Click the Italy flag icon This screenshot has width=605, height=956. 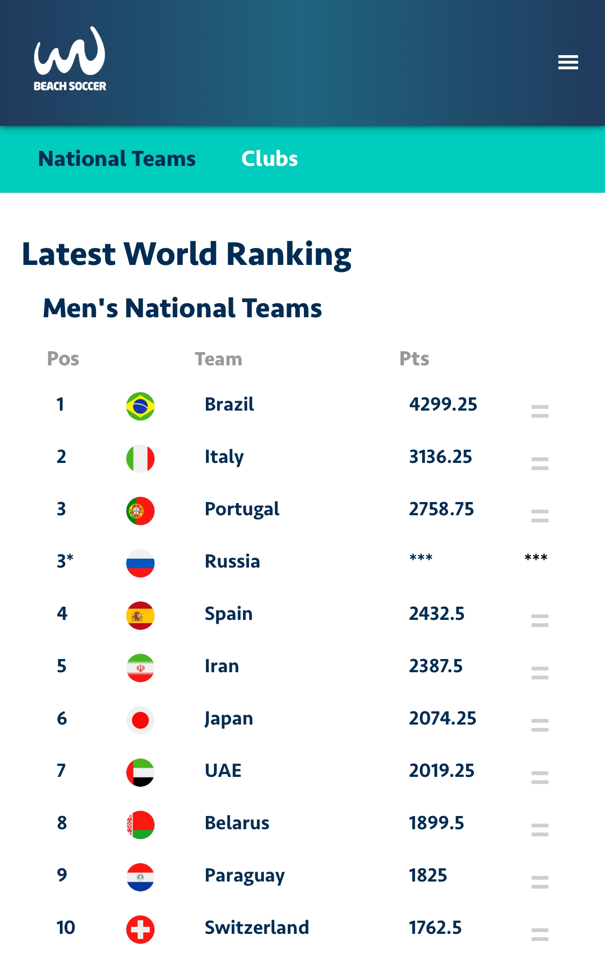pos(140,458)
